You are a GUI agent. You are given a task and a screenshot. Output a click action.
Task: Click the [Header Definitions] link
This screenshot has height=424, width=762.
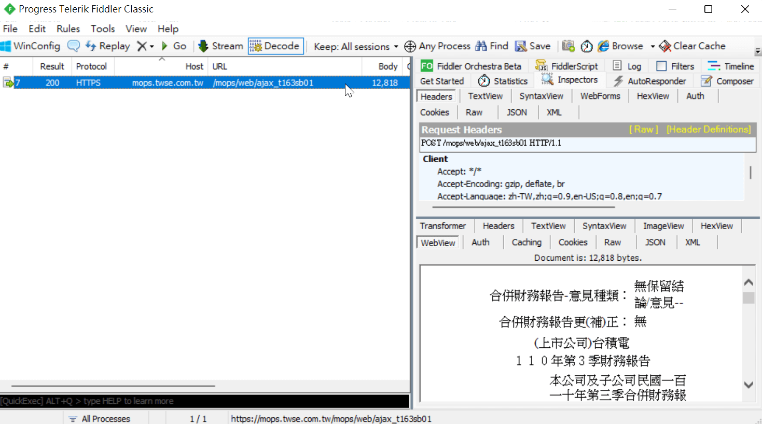pyautogui.click(x=709, y=130)
